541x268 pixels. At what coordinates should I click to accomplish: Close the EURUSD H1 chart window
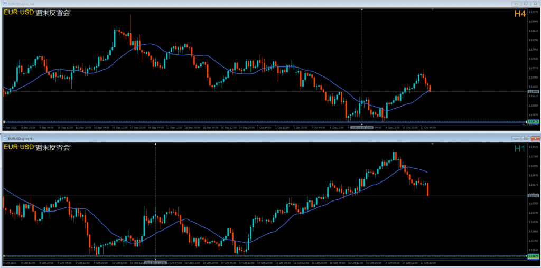(536, 138)
